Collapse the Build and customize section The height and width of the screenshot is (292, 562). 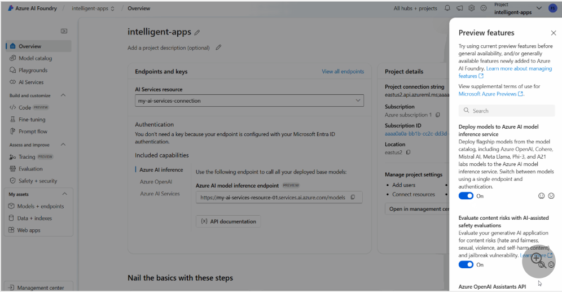pos(63,95)
